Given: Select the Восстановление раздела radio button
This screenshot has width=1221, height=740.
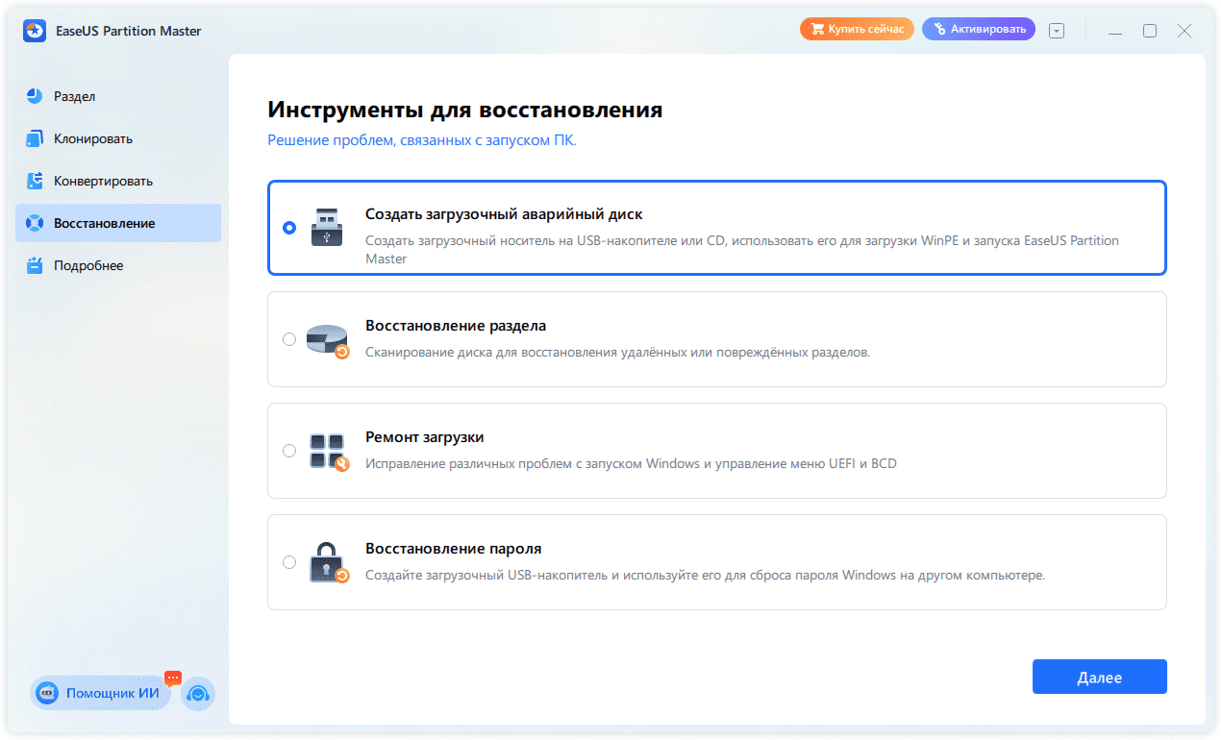Looking at the screenshot, I should click(x=289, y=339).
